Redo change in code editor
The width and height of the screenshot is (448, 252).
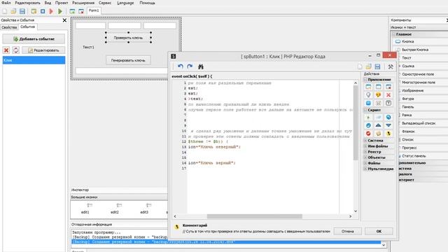point(190,66)
